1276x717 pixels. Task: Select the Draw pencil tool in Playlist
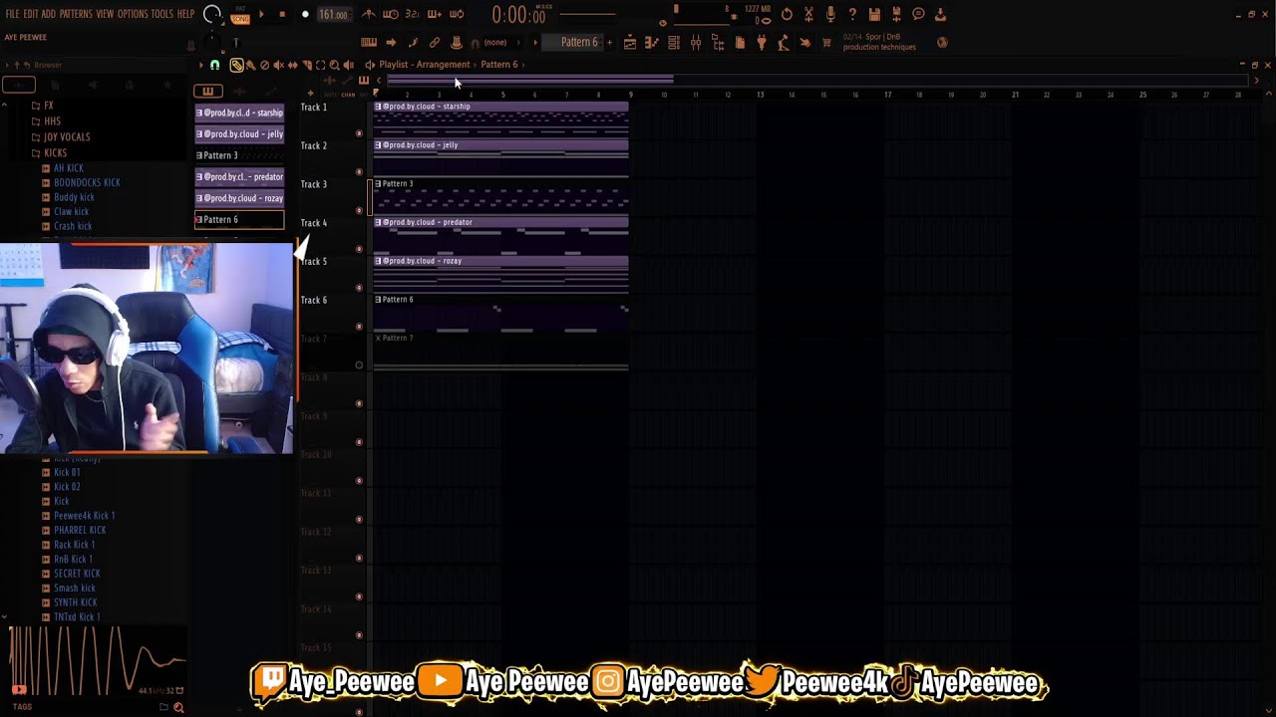click(236, 65)
